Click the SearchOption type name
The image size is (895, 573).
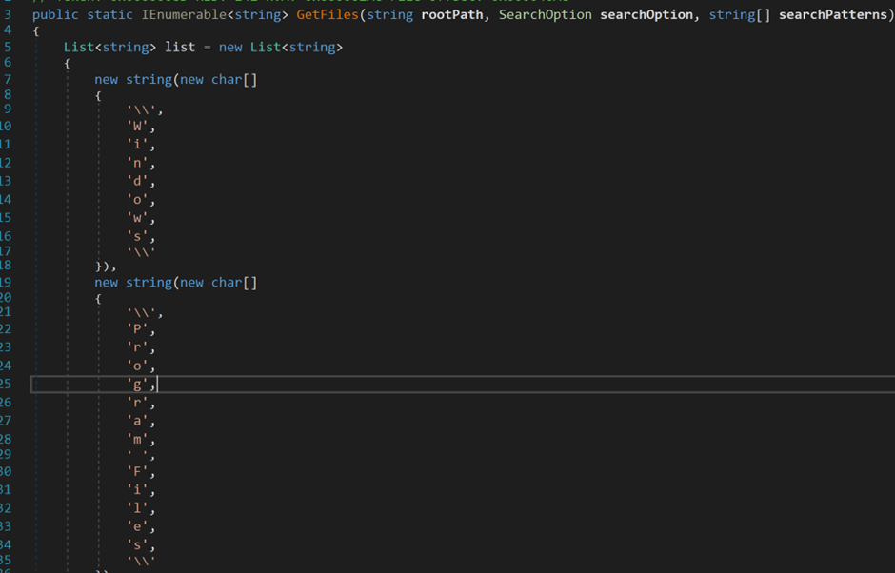546,15
